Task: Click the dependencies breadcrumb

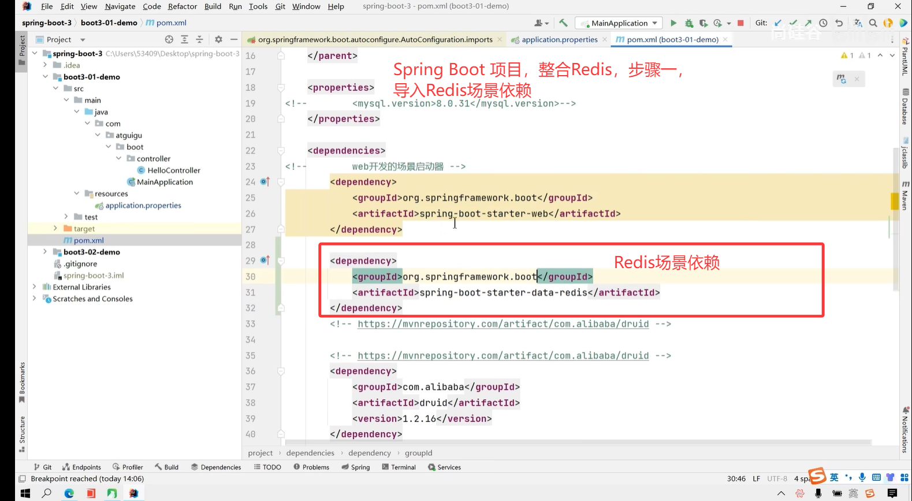Action: 310,453
